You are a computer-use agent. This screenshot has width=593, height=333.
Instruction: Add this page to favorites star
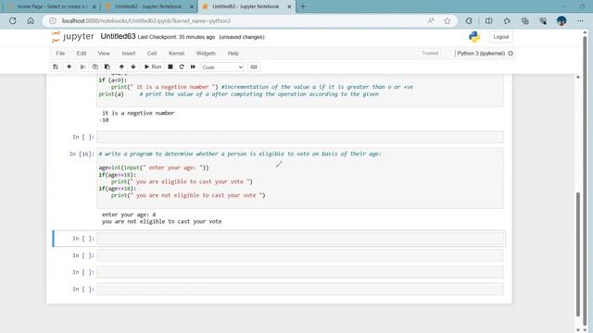point(448,20)
